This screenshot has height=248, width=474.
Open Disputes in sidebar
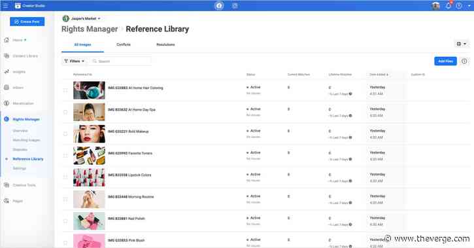(20, 149)
